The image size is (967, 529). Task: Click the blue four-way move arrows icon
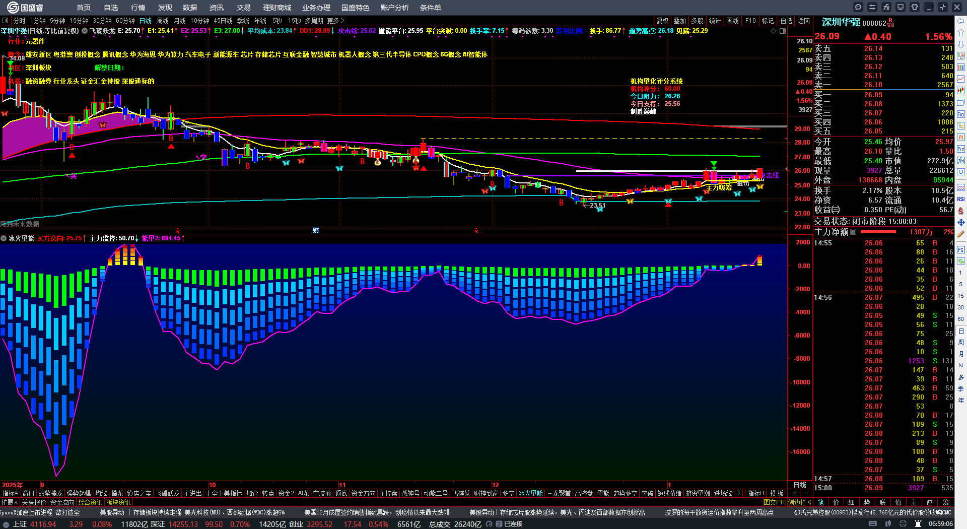[961, 222]
